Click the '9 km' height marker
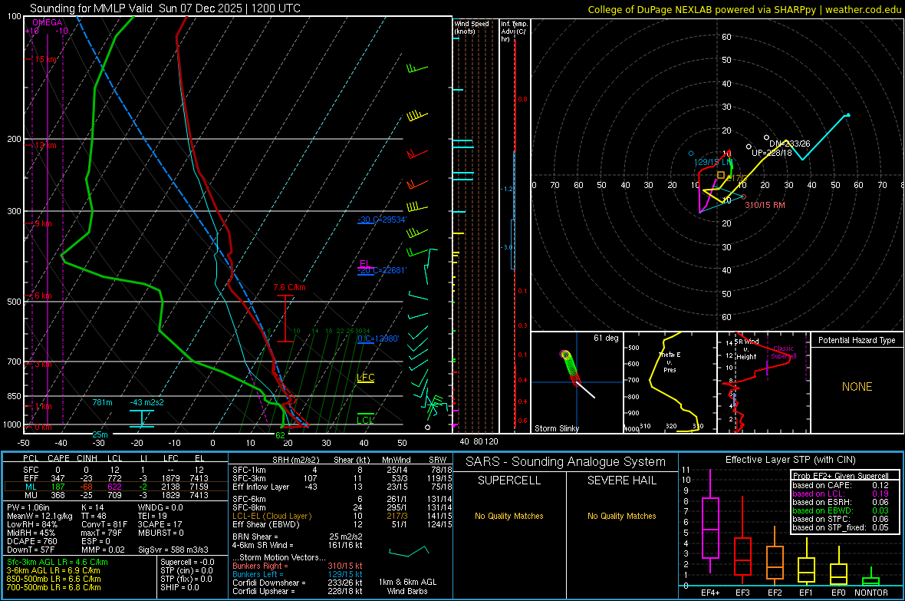 click(x=43, y=223)
